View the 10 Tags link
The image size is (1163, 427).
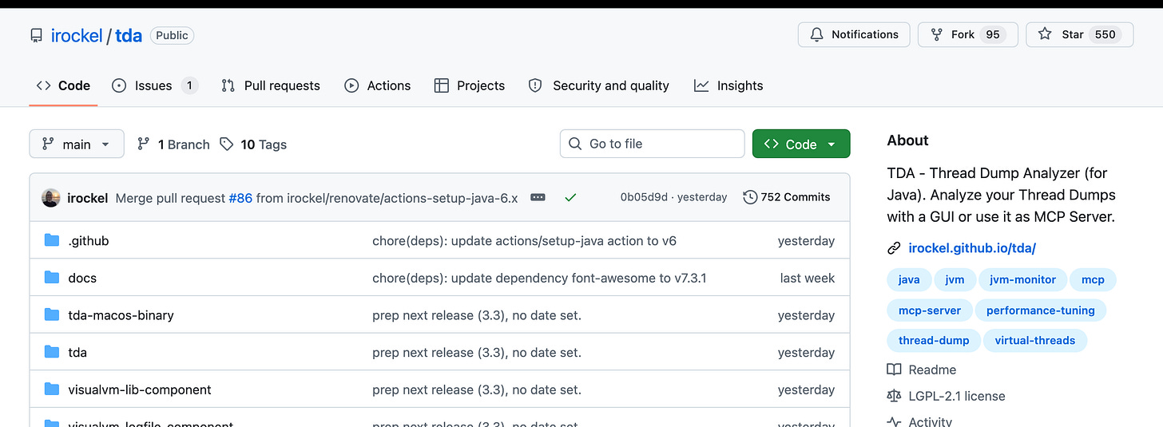click(x=253, y=144)
